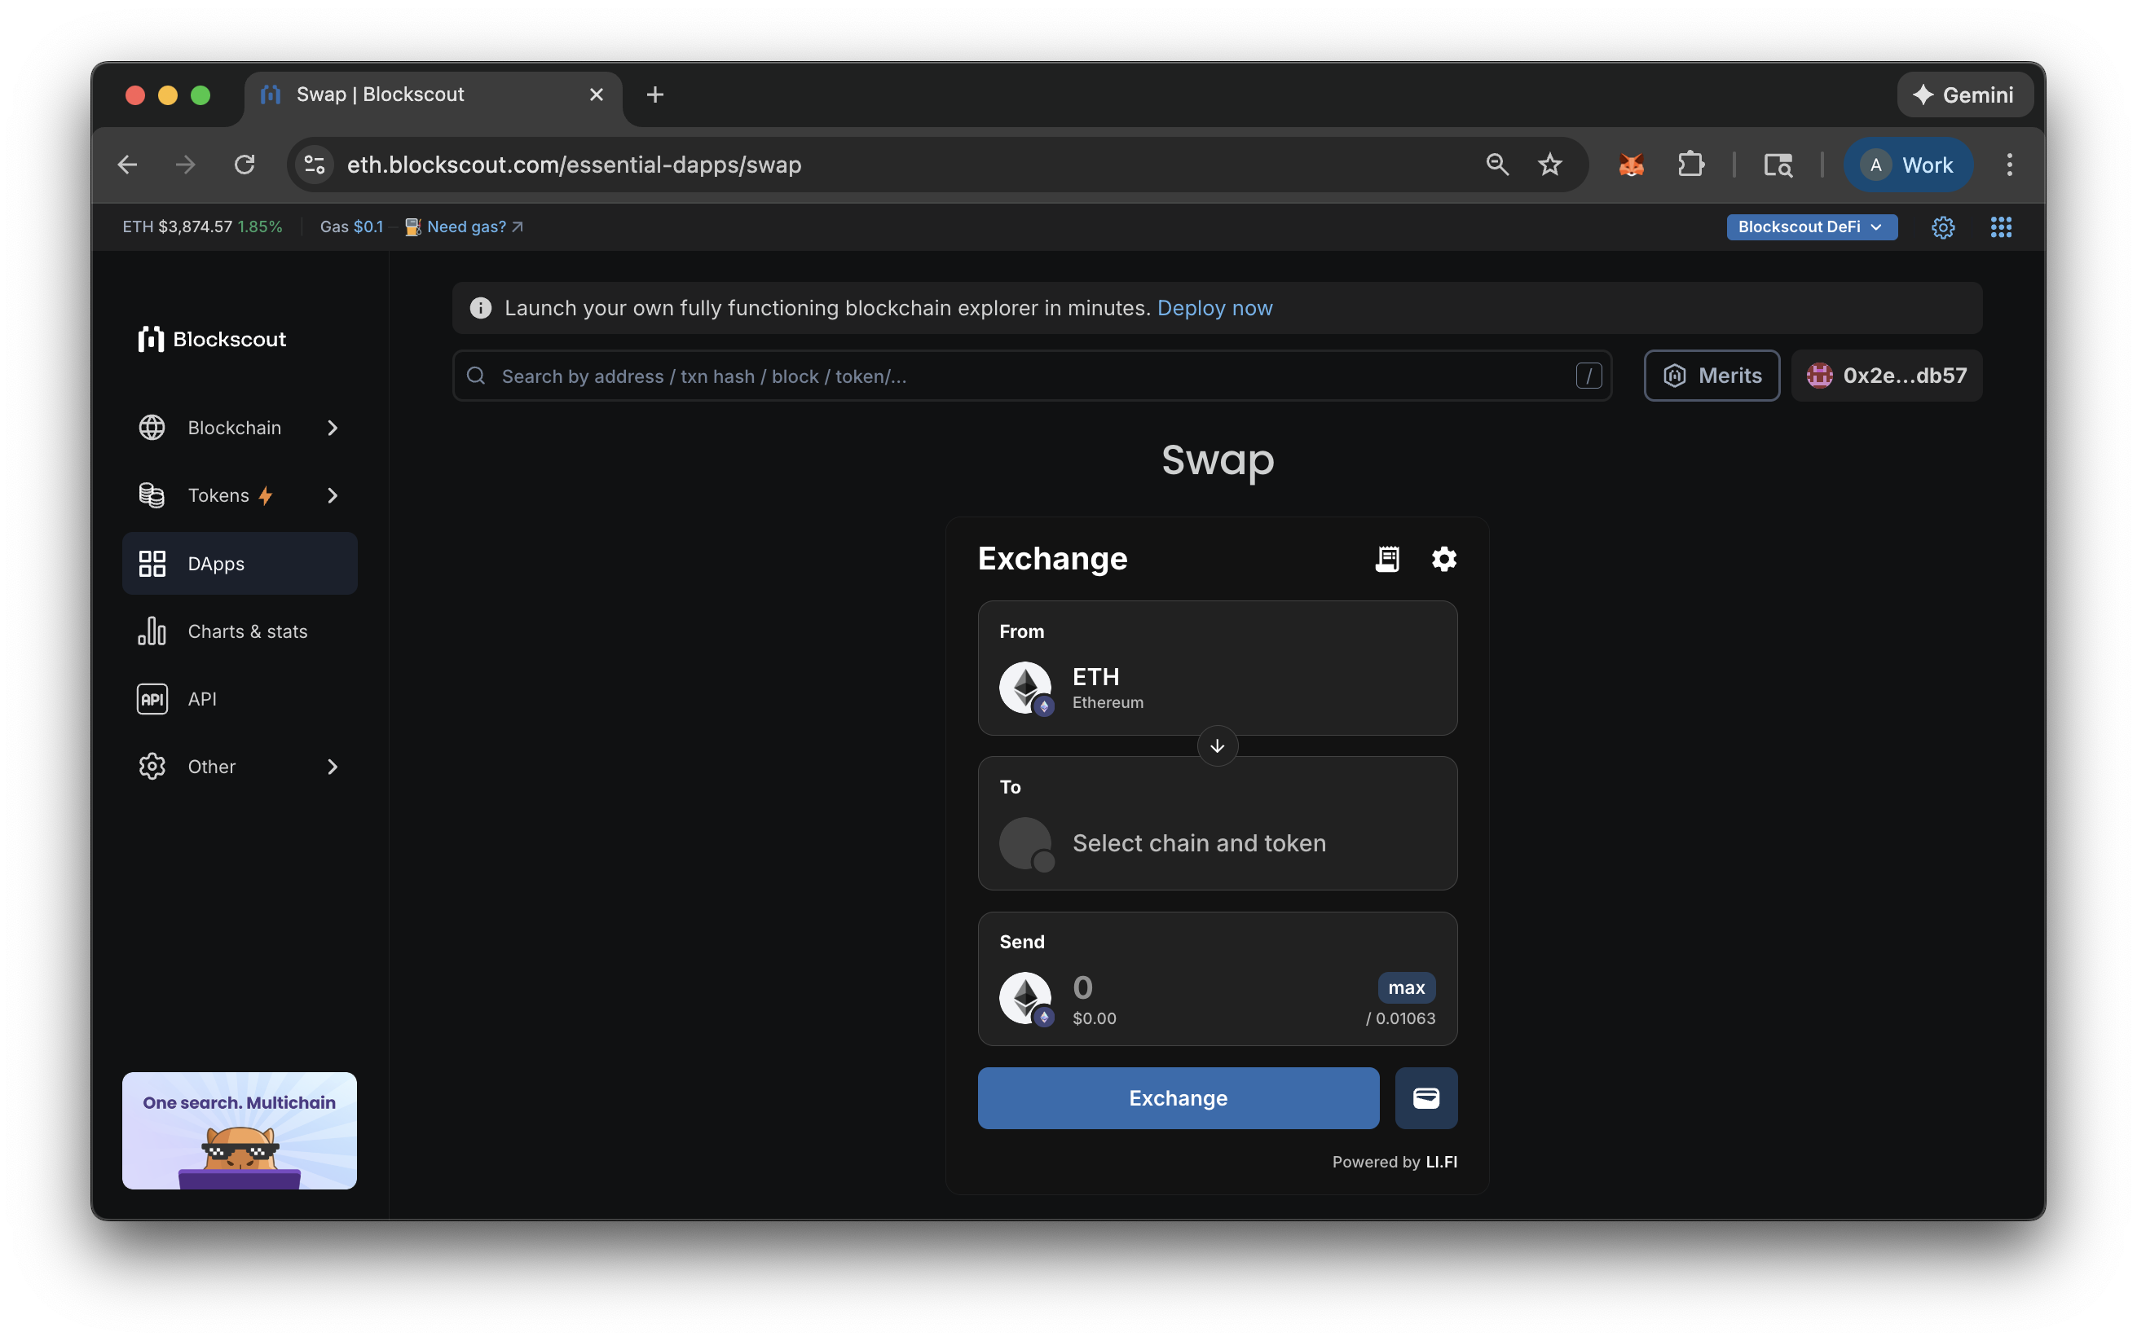Viewport: 2137px width, 1341px height.
Task: Select chain and token in the To field
Action: click(x=1200, y=842)
